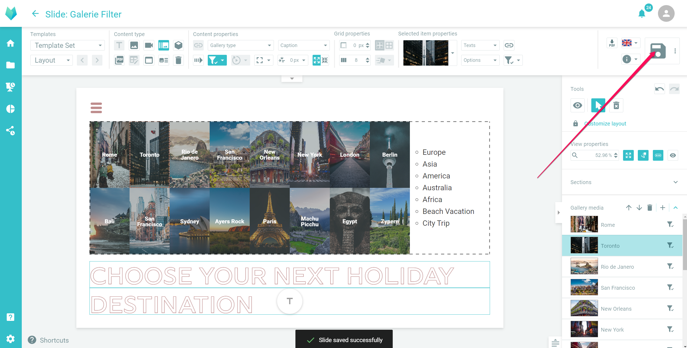Open the folder section in sidebar
This screenshot has height=348, width=687.
click(x=10, y=65)
